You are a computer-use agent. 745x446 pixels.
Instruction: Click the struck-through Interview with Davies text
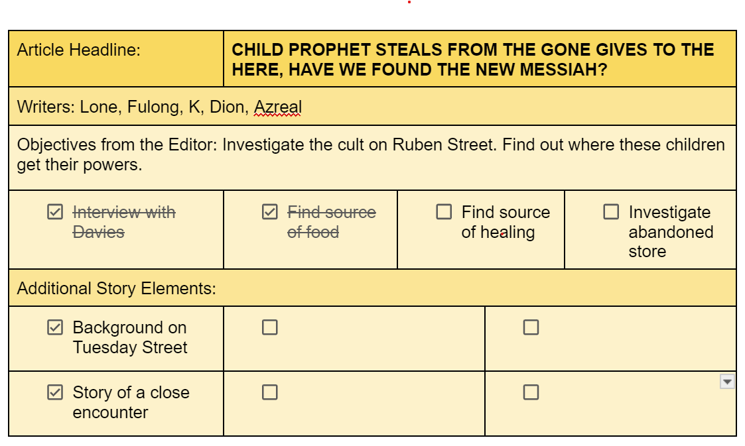coord(124,222)
